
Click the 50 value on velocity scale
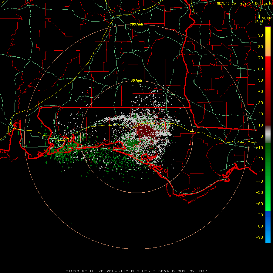261,80
